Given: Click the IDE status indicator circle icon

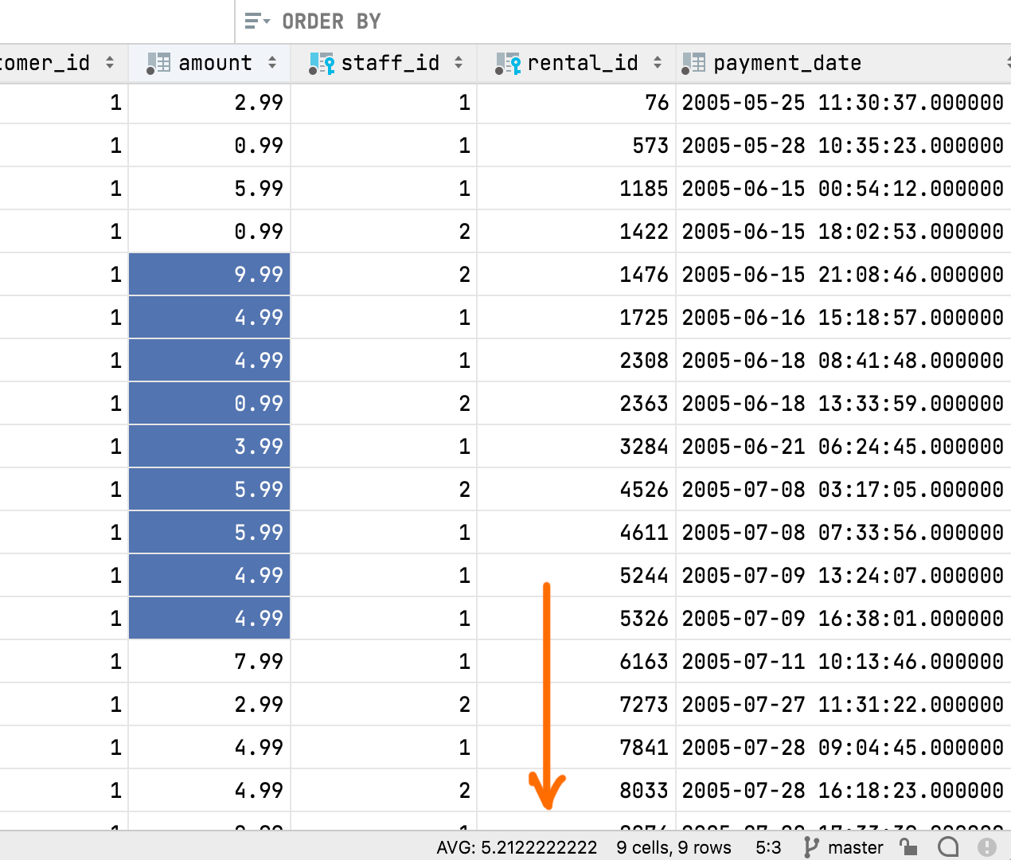Looking at the screenshot, I should [947, 847].
